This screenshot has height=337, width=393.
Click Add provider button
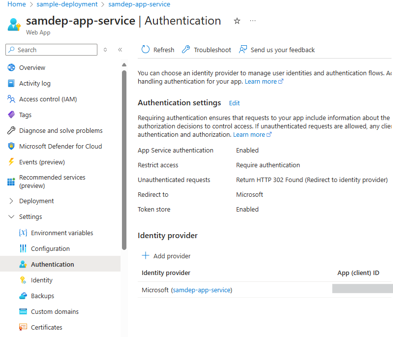[x=166, y=256]
